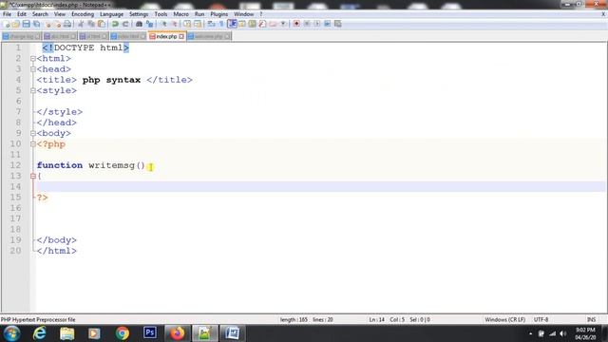Zoom out using the toolbar icon
608x342 pixels.
click(x=174, y=24)
